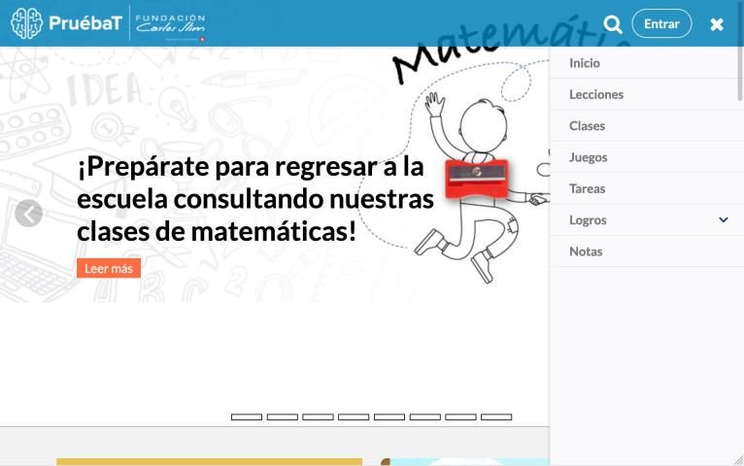Click the Entrar login button

[661, 23]
